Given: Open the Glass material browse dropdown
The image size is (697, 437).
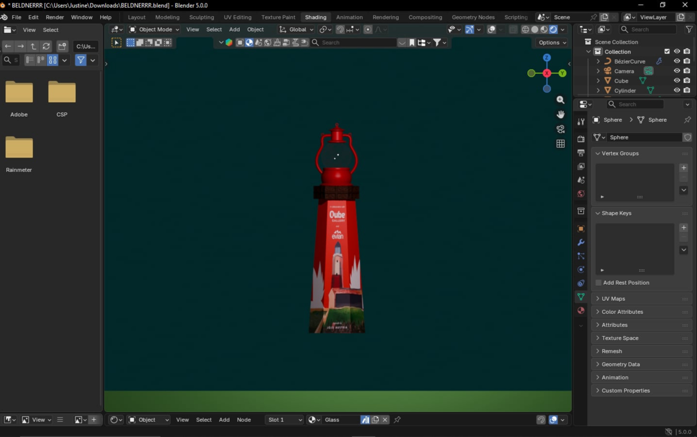Looking at the screenshot, I should coord(314,420).
